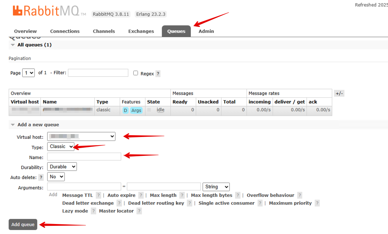This screenshot has width=388, height=234.
Task: Click the help icon next to Regex
Action: click(158, 74)
